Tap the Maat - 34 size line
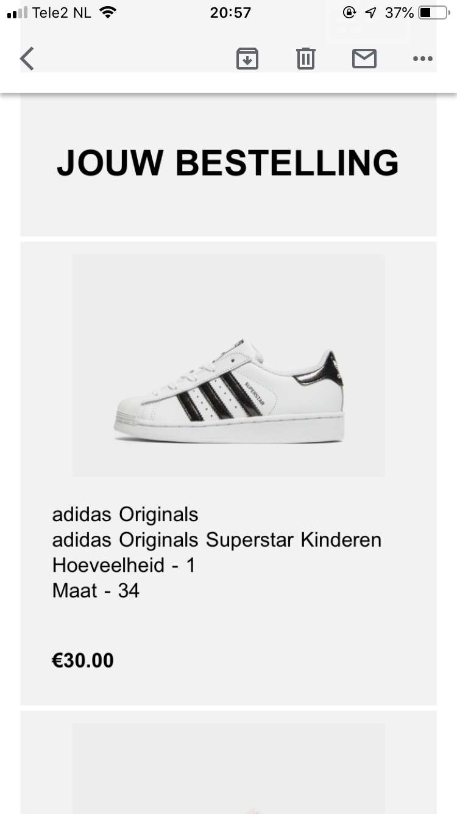This screenshot has width=457, height=814. (96, 591)
